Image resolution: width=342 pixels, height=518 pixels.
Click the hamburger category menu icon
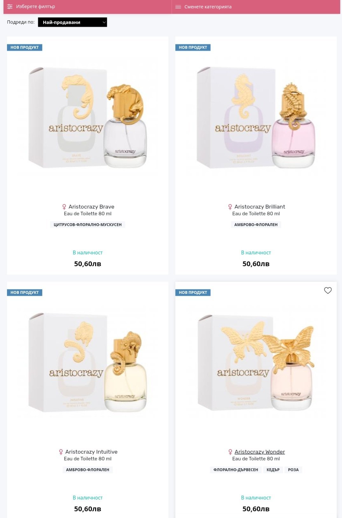coord(178,7)
